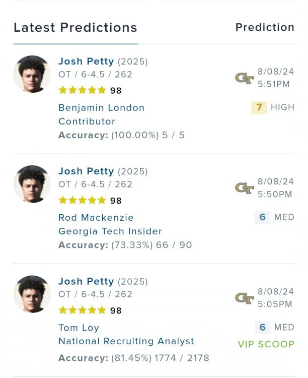
Task: Open Tom Loy's predictor profile
Action: tap(79, 328)
